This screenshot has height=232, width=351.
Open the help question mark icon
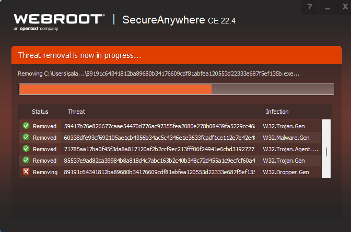pos(310,7)
